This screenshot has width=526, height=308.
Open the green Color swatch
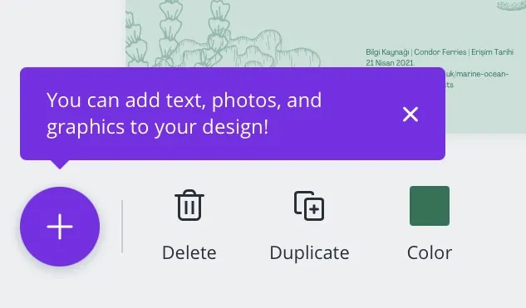tap(430, 206)
